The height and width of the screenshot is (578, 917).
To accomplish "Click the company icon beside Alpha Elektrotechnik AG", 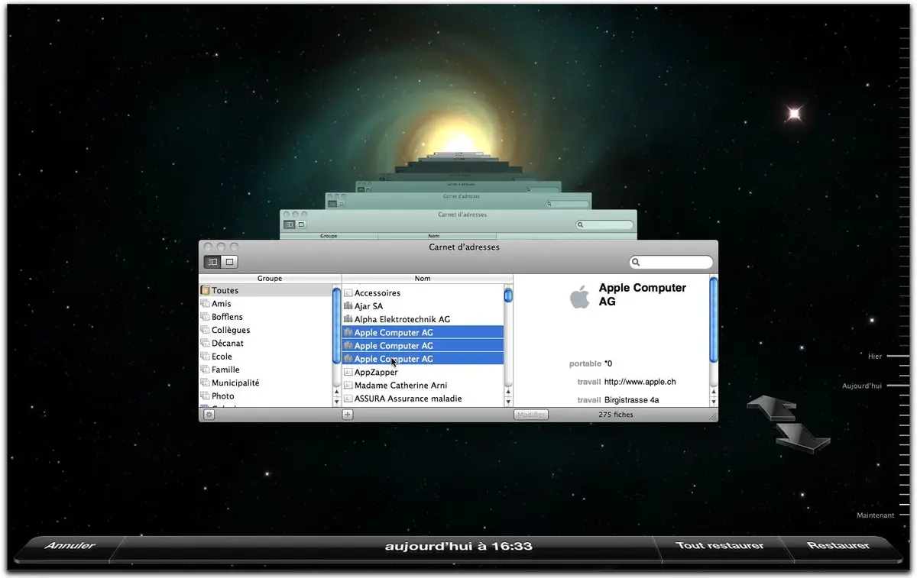I will (348, 319).
